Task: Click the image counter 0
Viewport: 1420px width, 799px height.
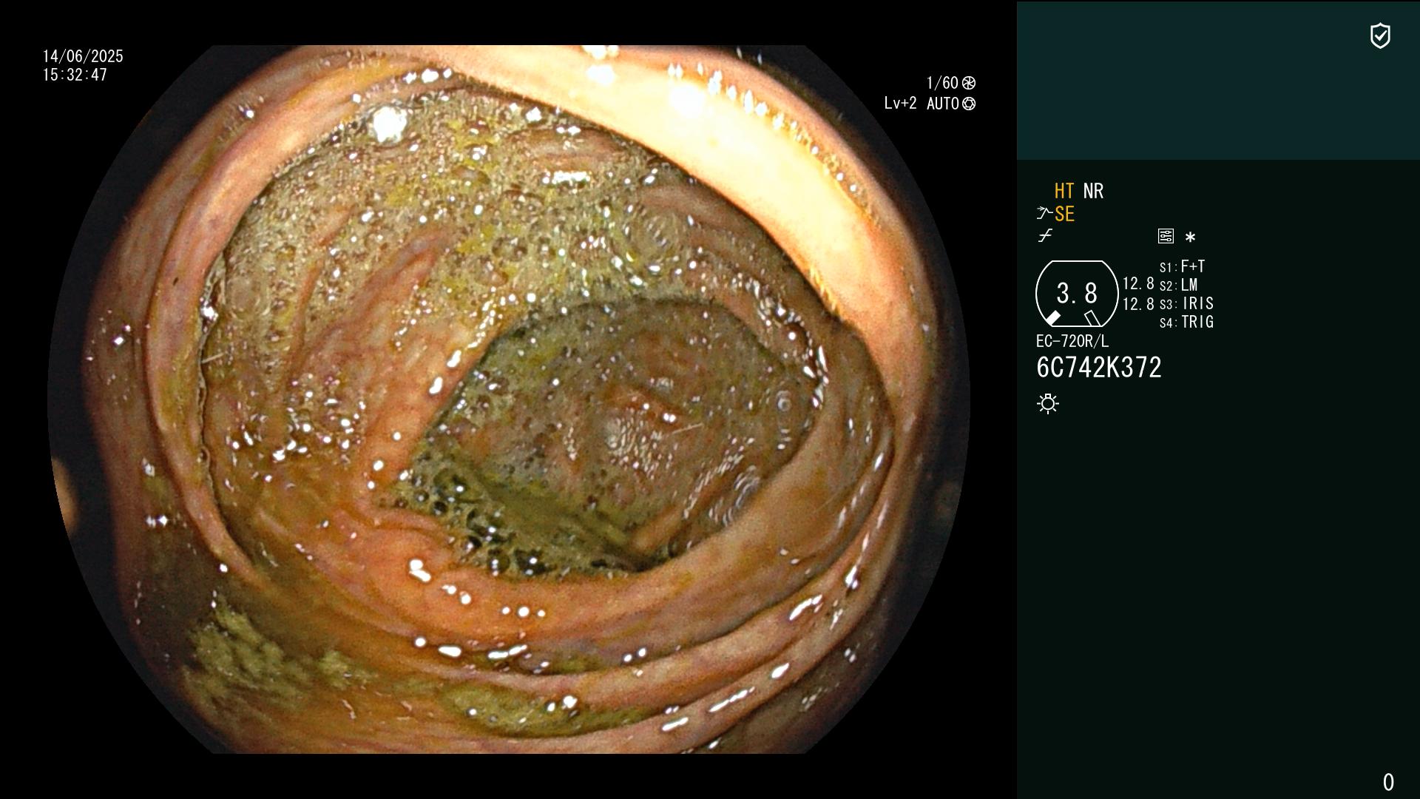Action: 1388,782
